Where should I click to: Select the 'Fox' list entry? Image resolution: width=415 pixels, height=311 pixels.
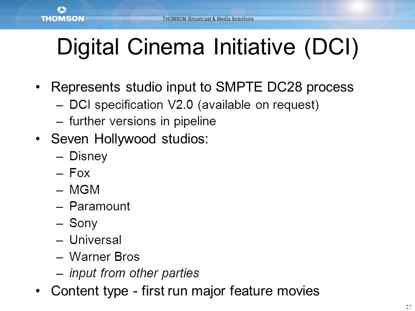click(x=80, y=173)
